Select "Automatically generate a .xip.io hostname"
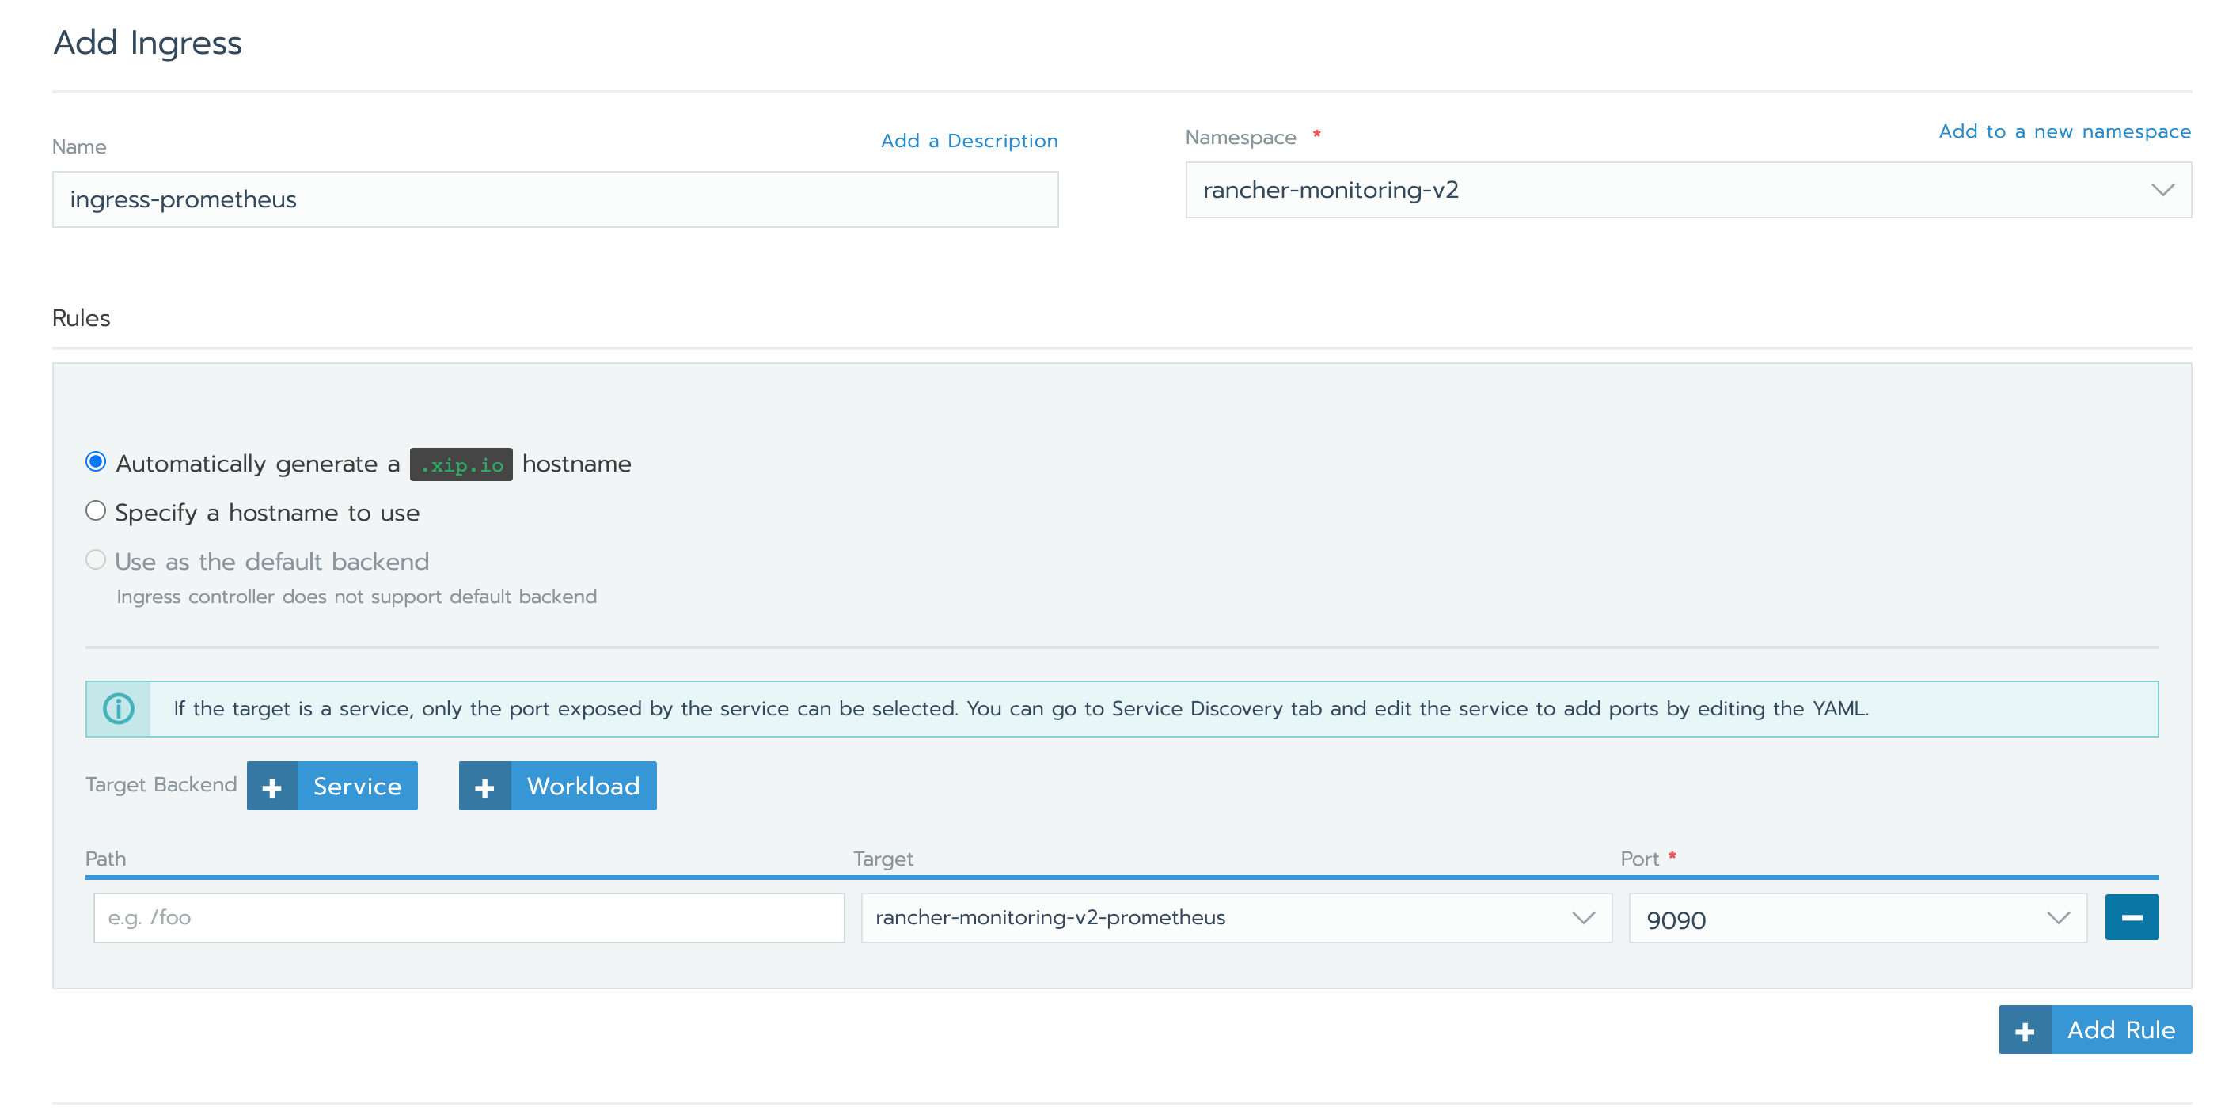The height and width of the screenshot is (1111, 2221). (x=96, y=462)
